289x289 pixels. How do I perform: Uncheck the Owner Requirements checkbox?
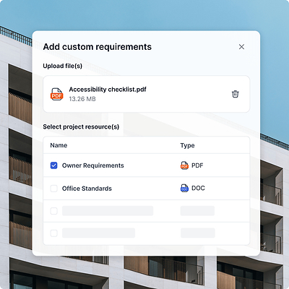[53, 165]
